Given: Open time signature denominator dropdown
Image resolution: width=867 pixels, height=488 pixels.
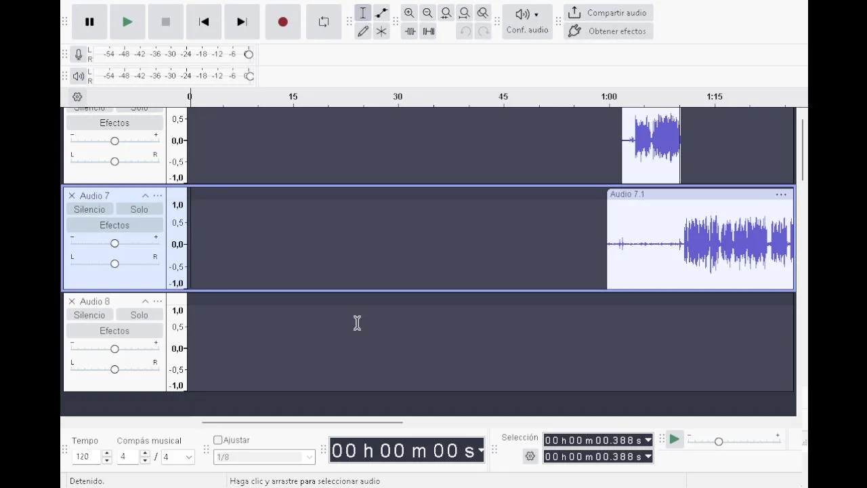Looking at the screenshot, I should click(x=177, y=457).
